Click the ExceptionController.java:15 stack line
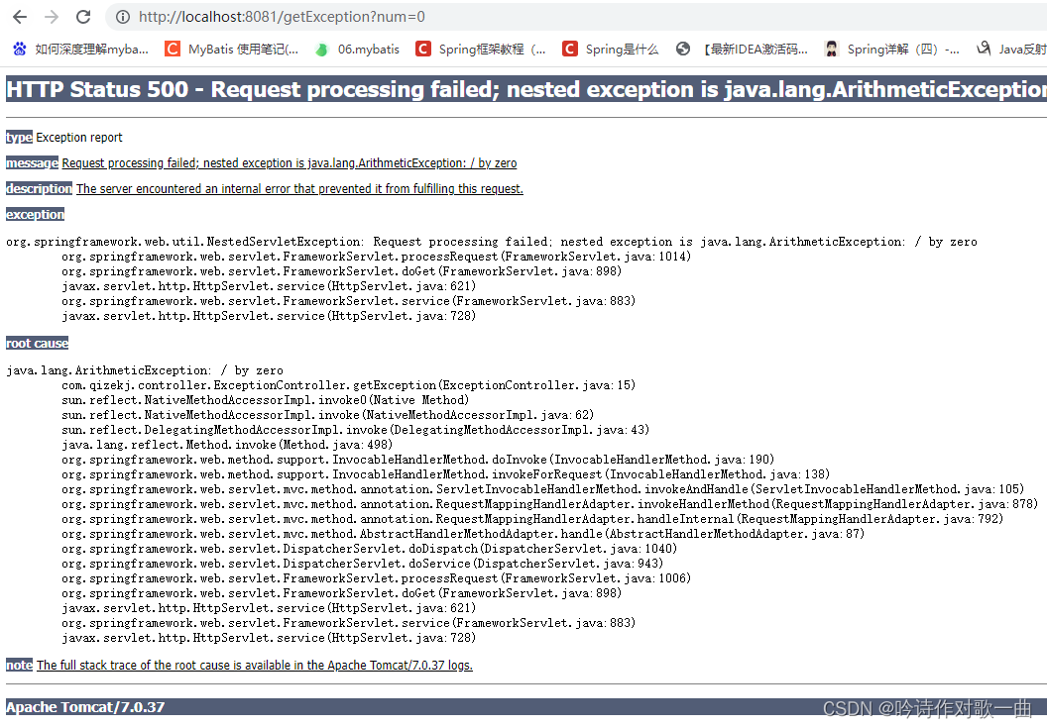This screenshot has height=728, width=1047. (x=349, y=385)
